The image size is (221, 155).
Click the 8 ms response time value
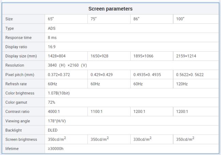(x=52, y=37)
